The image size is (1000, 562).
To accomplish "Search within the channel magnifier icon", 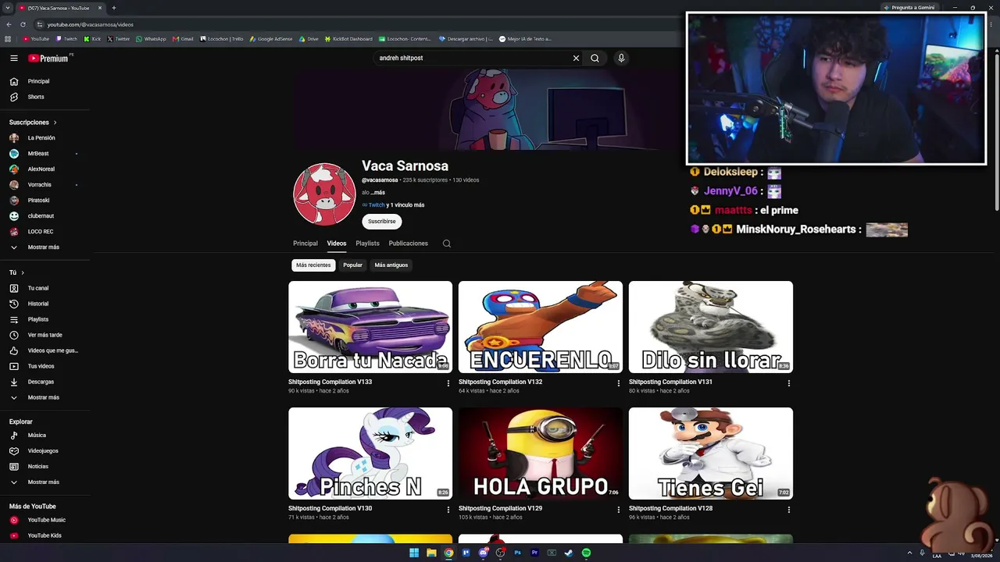I will [447, 244].
